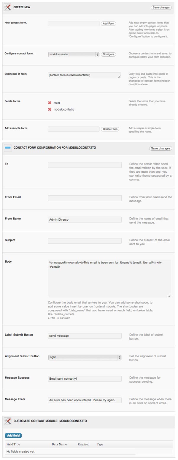Open the Configure contact form dropdown

click(74, 54)
